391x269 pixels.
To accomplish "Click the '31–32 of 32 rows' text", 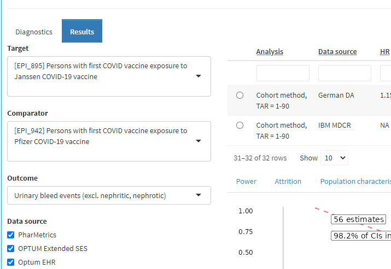I will (260, 158).
